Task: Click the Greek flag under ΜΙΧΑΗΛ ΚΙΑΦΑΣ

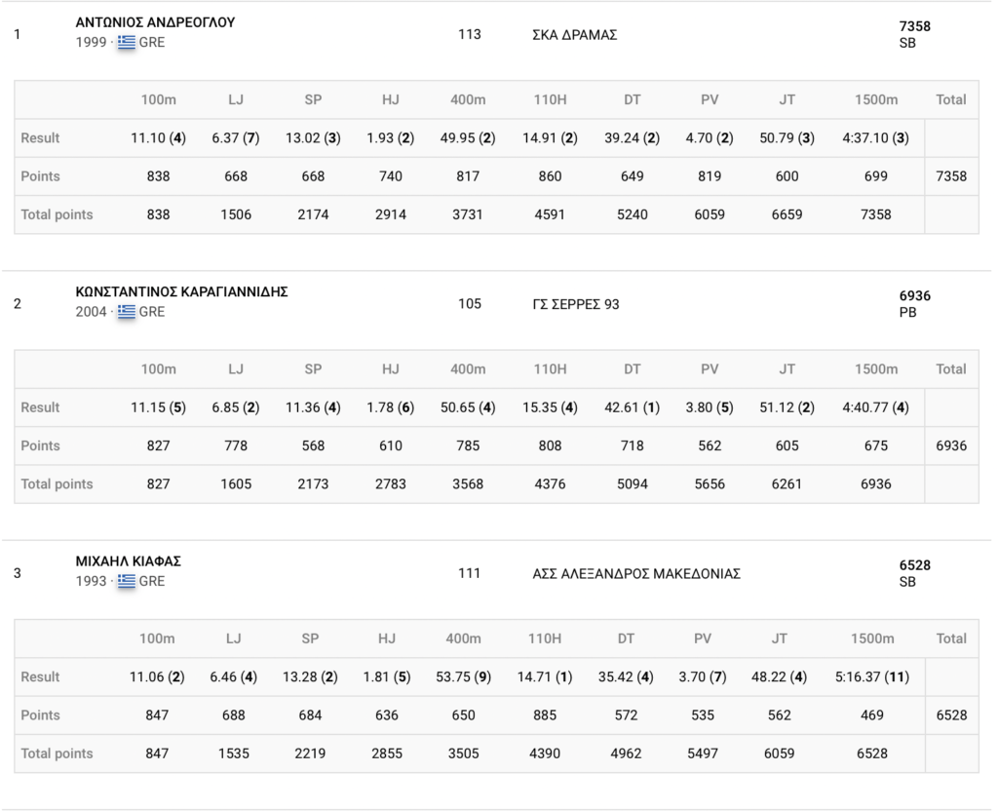Action: point(127,581)
